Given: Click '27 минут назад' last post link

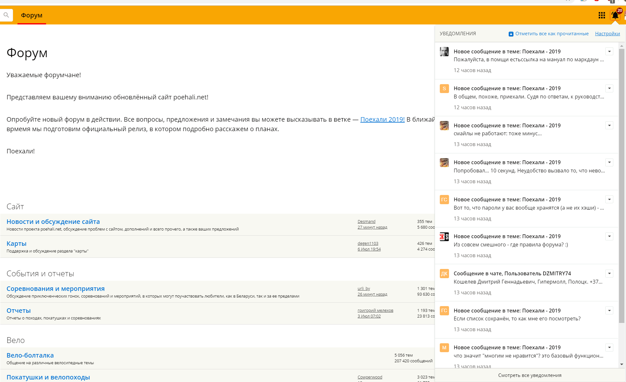Looking at the screenshot, I should pos(372,227).
